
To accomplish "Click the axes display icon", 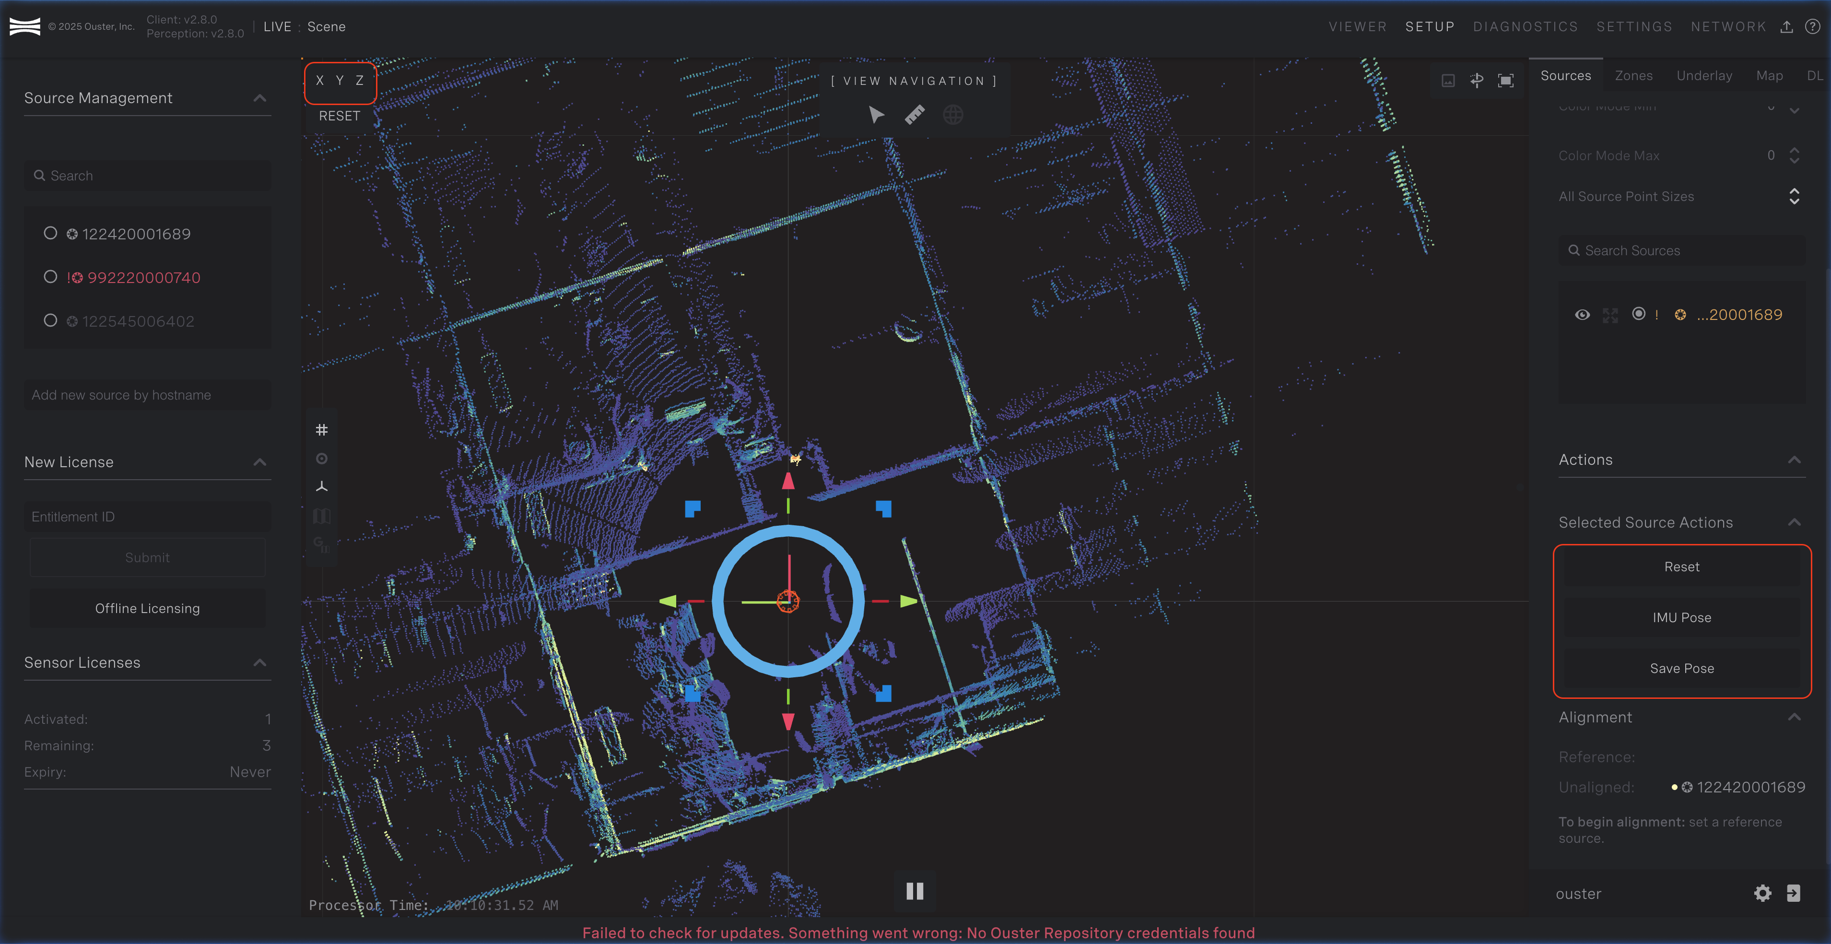I will point(321,487).
